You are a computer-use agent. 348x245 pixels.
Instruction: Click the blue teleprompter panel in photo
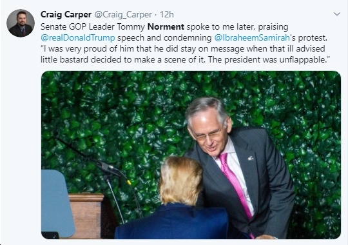pyautogui.click(x=57, y=203)
